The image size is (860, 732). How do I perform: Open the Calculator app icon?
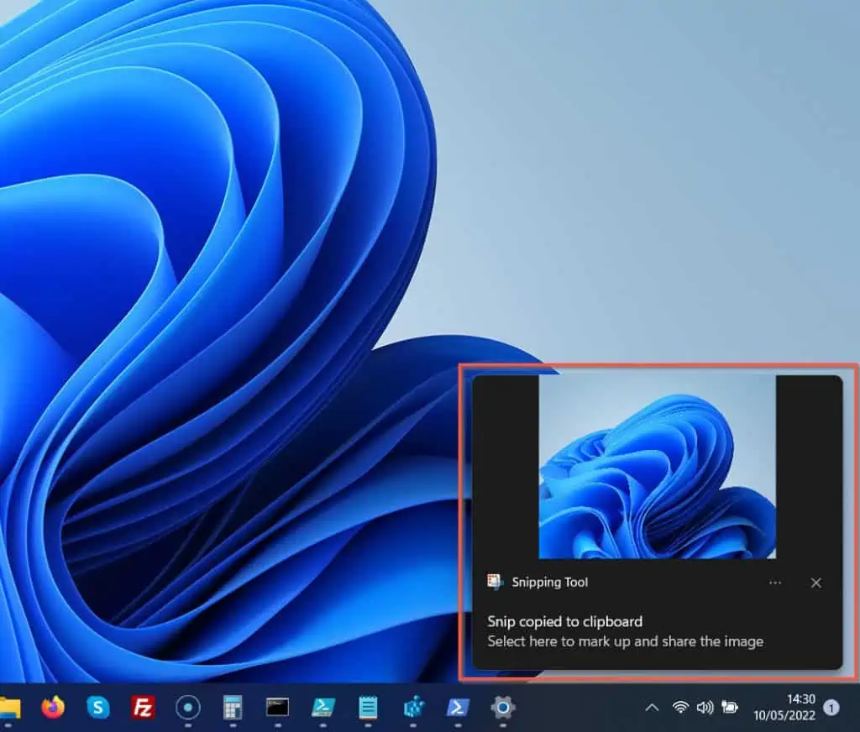tap(233, 708)
